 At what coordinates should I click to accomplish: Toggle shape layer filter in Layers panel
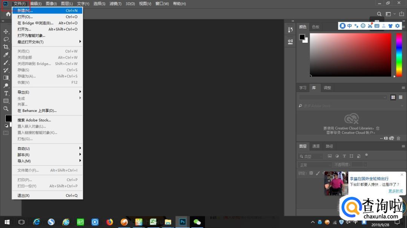click(x=352, y=156)
